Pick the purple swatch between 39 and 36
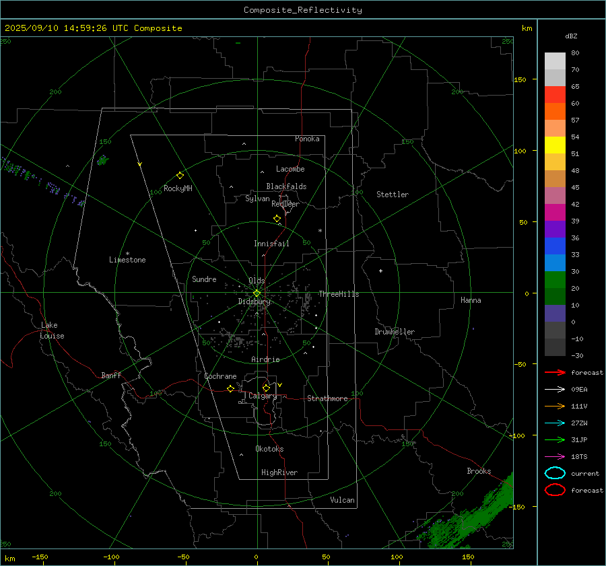This screenshot has height=566, width=606. (555, 229)
